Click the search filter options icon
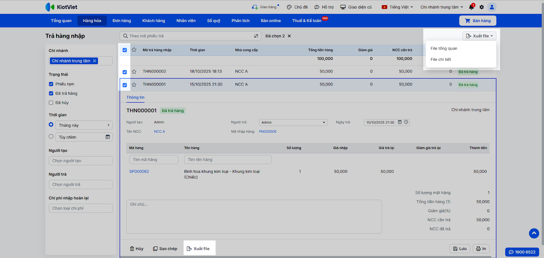 (x=256, y=36)
